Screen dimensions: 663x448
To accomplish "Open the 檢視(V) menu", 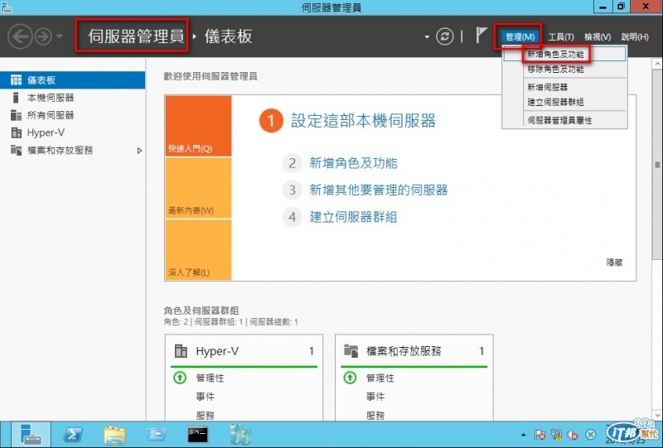I will click(598, 36).
